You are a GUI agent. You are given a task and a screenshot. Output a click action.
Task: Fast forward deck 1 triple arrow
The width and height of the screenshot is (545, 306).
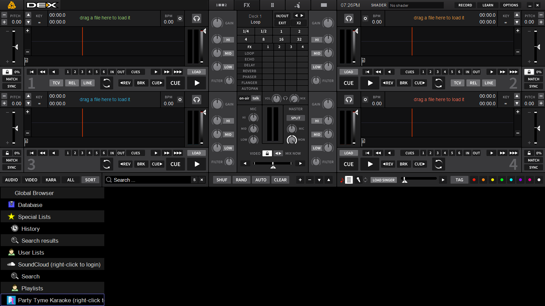pyautogui.click(x=178, y=72)
